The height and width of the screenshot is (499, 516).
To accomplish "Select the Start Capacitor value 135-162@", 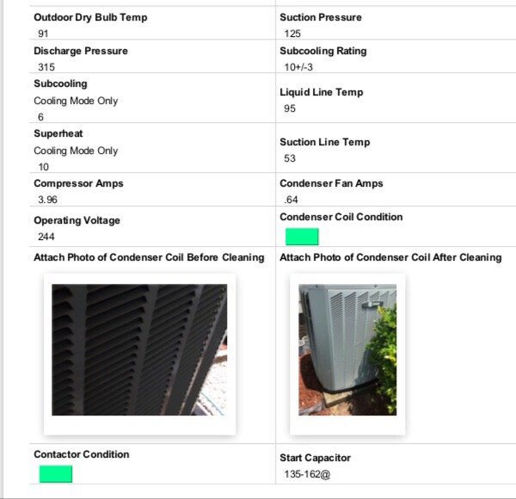I will point(307,474).
